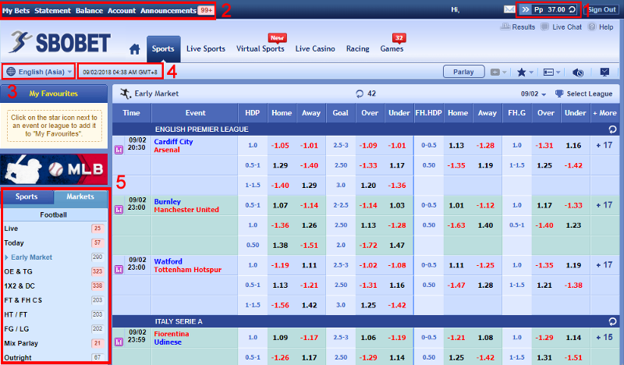Expand +17 more markets for Cardiff City
This screenshot has width=624, height=365.
point(604,145)
